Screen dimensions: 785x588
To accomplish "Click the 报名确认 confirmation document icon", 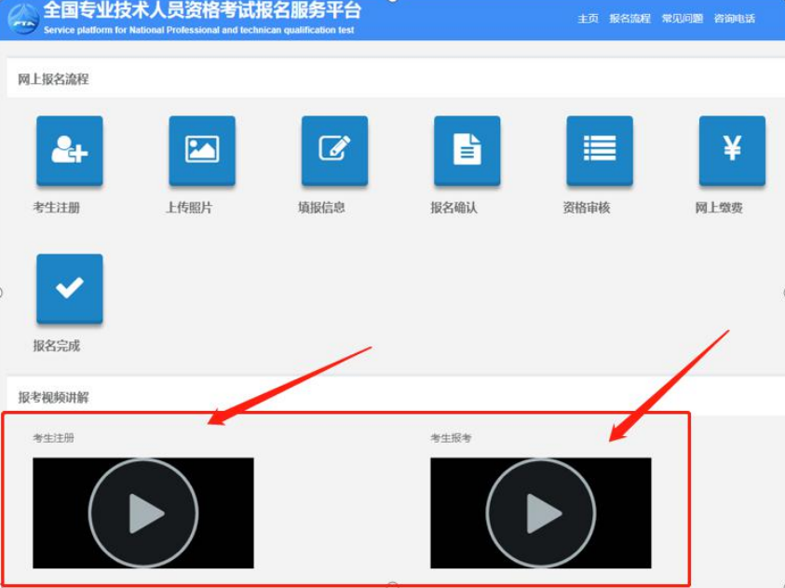I will click(467, 150).
